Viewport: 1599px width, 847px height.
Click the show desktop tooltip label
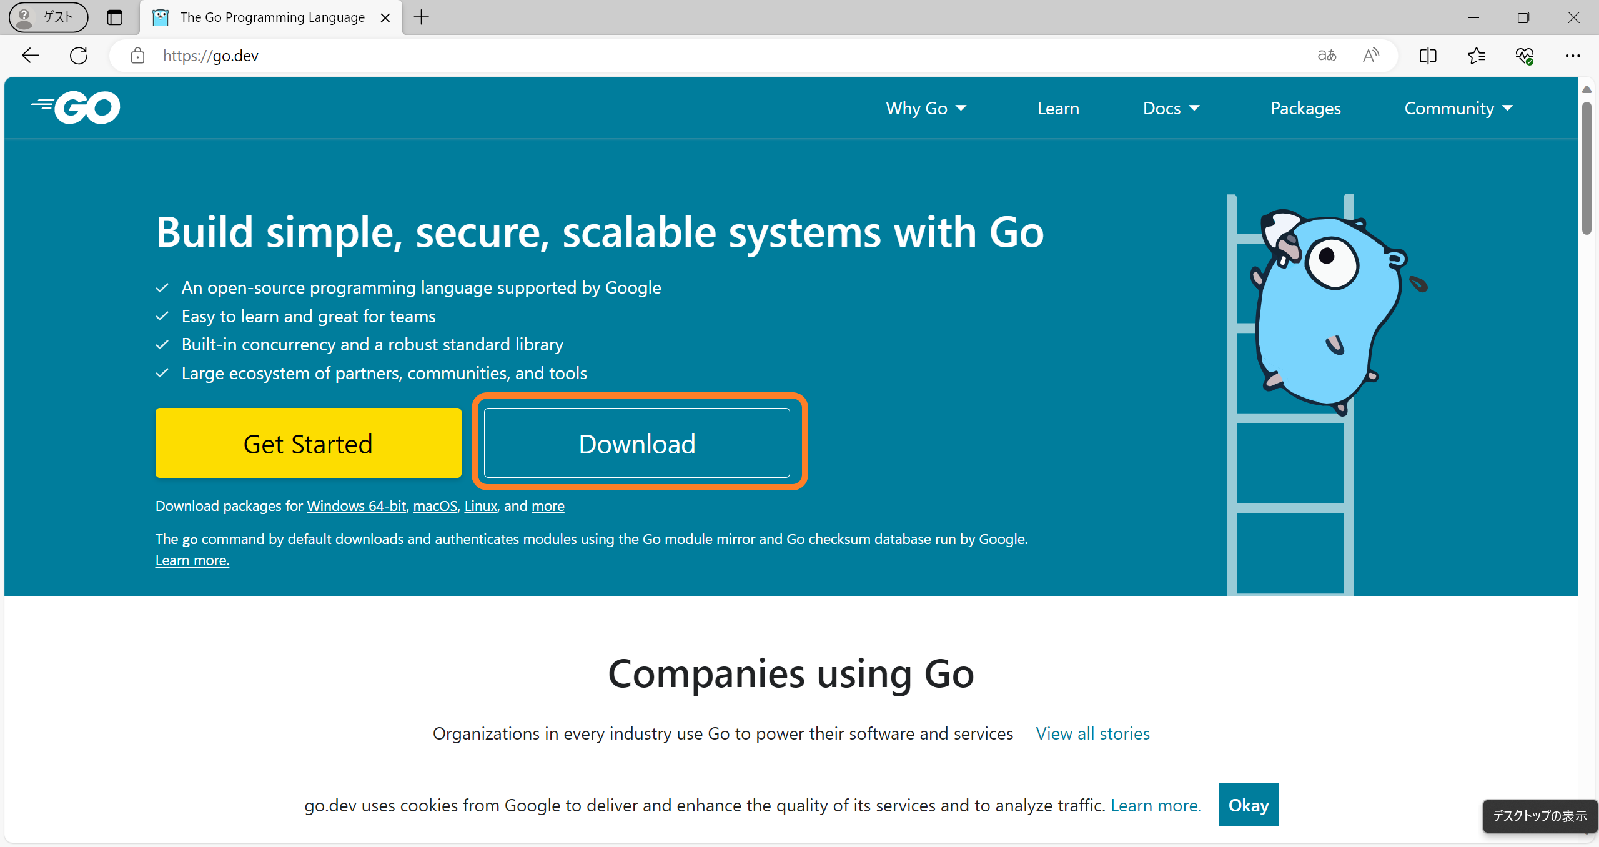pos(1540,816)
